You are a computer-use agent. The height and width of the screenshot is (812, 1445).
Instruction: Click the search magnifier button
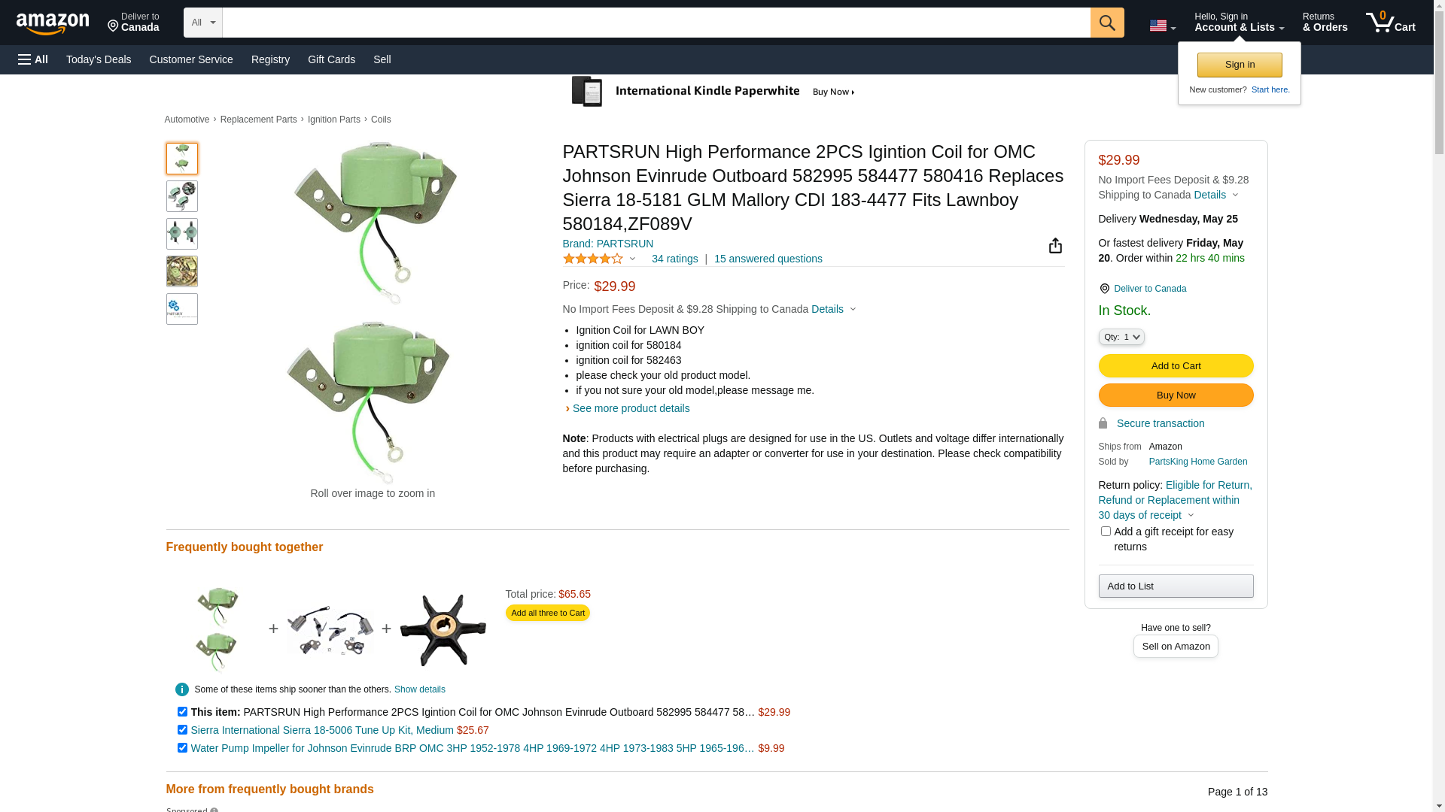(x=1106, y=23)
